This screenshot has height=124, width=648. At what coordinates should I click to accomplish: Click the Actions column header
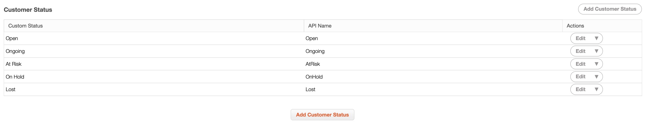click(x=575, y=26)
